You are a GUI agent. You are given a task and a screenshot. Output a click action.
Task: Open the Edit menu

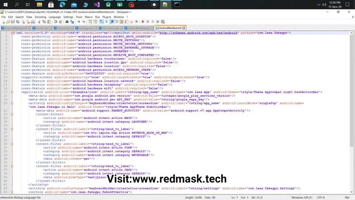click(11, 17)
